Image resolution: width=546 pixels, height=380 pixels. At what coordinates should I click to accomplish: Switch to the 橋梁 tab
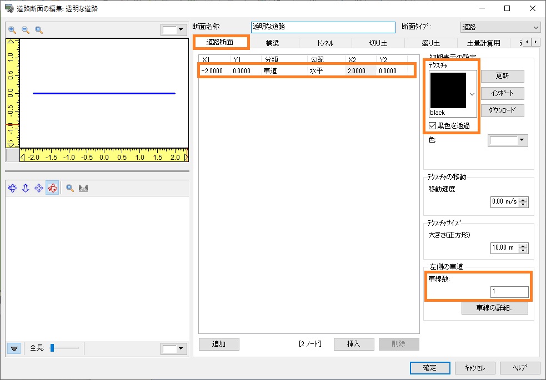(272, 43)
